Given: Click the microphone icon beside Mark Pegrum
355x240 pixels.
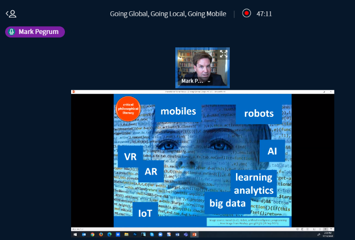Looking at the screenshot, I should 11,32.
